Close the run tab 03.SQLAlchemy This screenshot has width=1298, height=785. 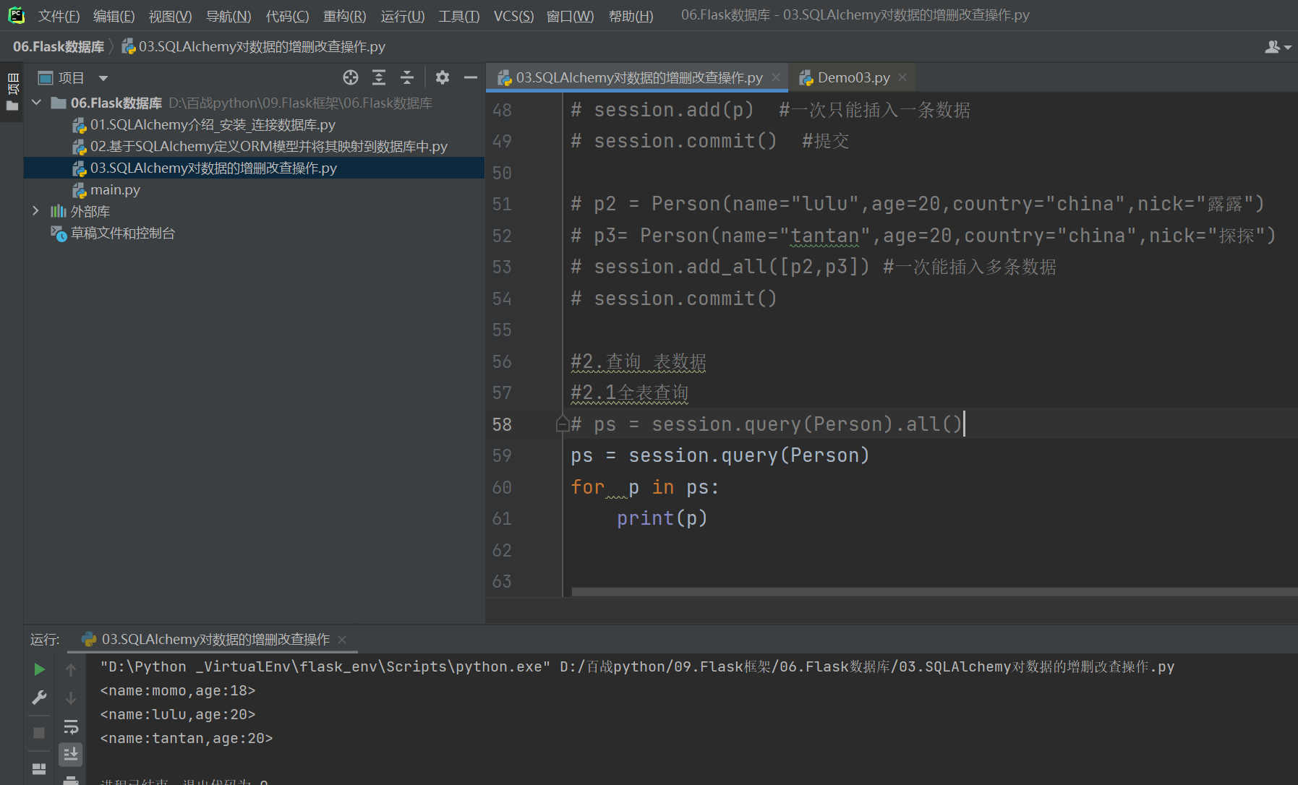click(x=342, y=640)
